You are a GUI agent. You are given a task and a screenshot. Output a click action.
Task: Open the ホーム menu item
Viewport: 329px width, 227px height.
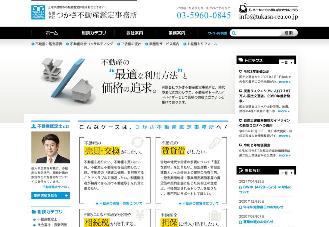pyautogui.click(x=52, y=33)
